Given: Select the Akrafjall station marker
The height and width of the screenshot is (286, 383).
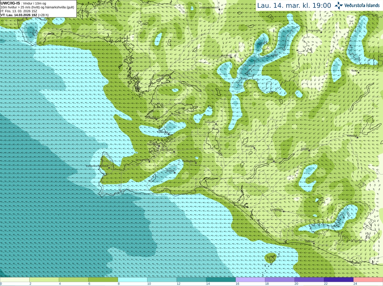Looking at the screenshot, I should click(x=156, y=119).
